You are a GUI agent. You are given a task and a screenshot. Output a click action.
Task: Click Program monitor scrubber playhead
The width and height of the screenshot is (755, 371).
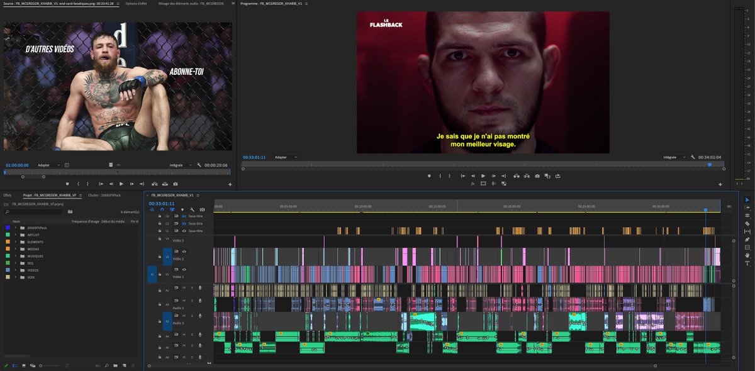tap(710, 165)
